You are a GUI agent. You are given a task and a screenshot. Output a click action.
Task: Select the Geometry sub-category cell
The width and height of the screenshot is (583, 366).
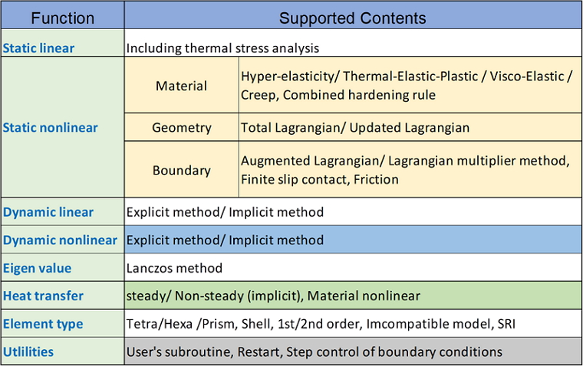point(182,127)
